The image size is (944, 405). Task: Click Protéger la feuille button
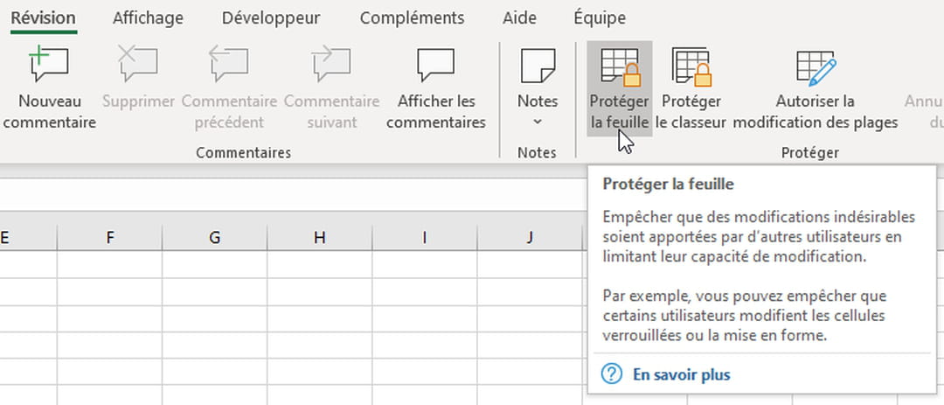(620, 88)
